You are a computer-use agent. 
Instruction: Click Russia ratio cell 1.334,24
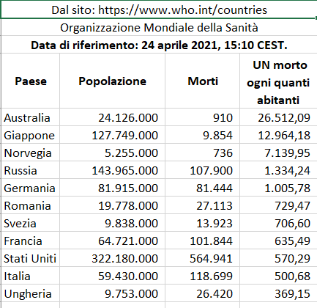tap(278, 170)
